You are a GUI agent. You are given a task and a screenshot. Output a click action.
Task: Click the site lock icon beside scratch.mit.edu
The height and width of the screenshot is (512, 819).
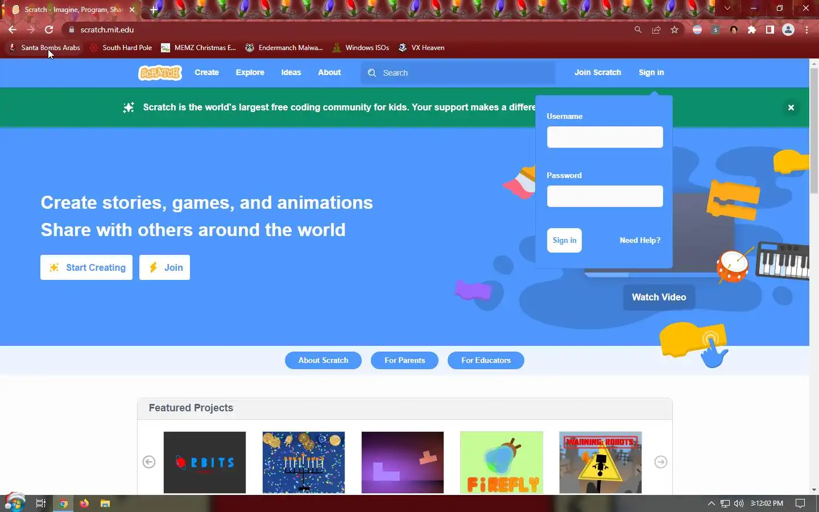click(71, 30)
